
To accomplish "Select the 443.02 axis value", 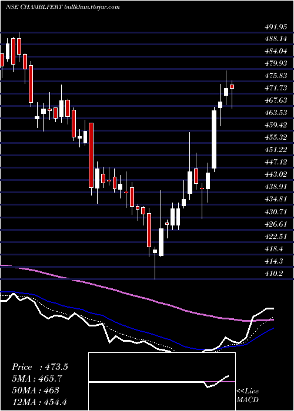I will click(275, 174).
